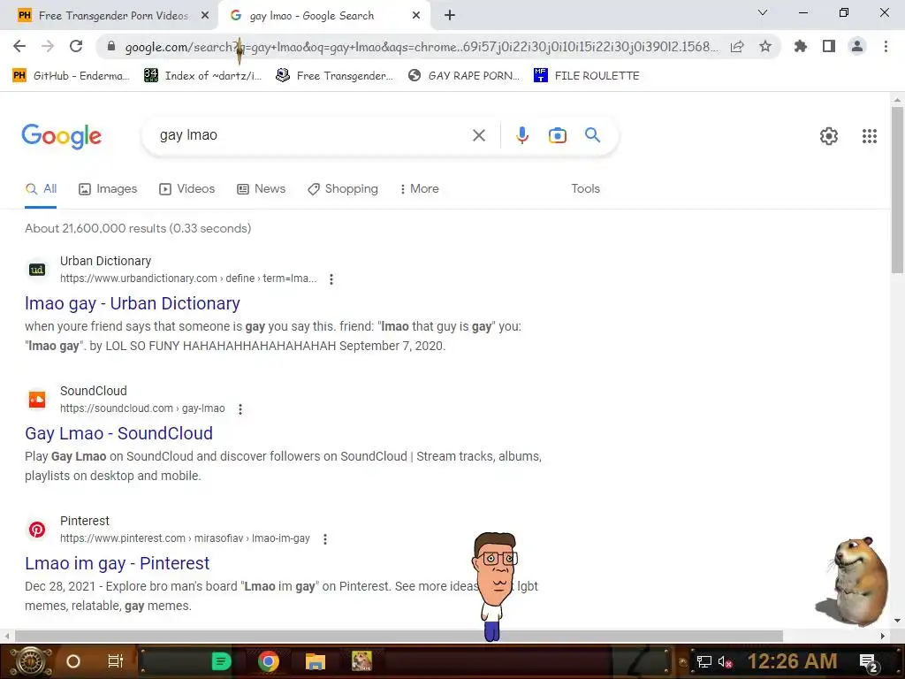
Task: Open the three-dot menu for Urban Dictionary result
Action: [x=331, y=278]
